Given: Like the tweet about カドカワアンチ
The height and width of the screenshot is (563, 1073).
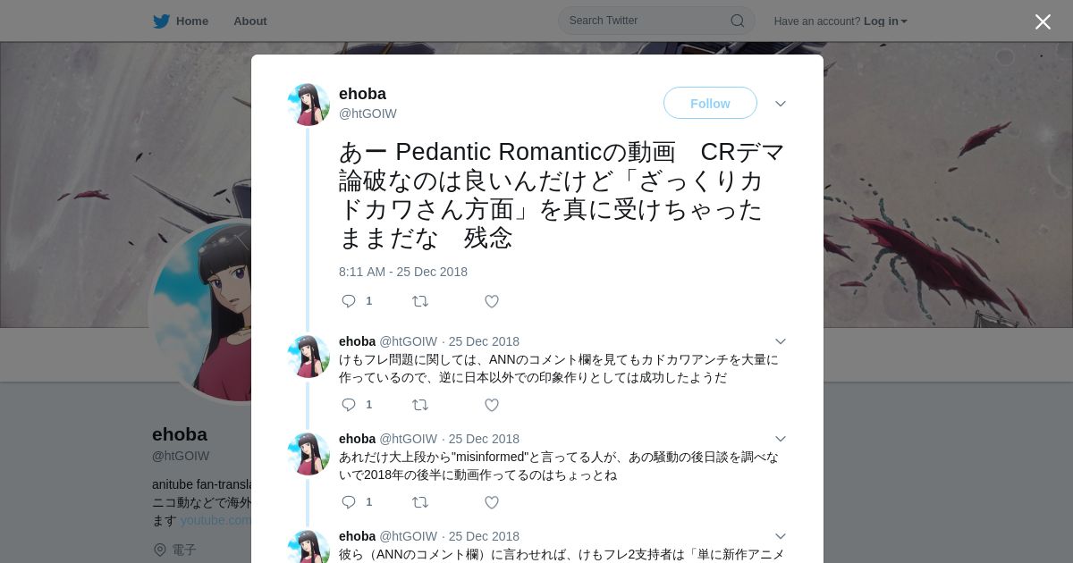Looking at the screenshot, I should click(x=492, y=405).
